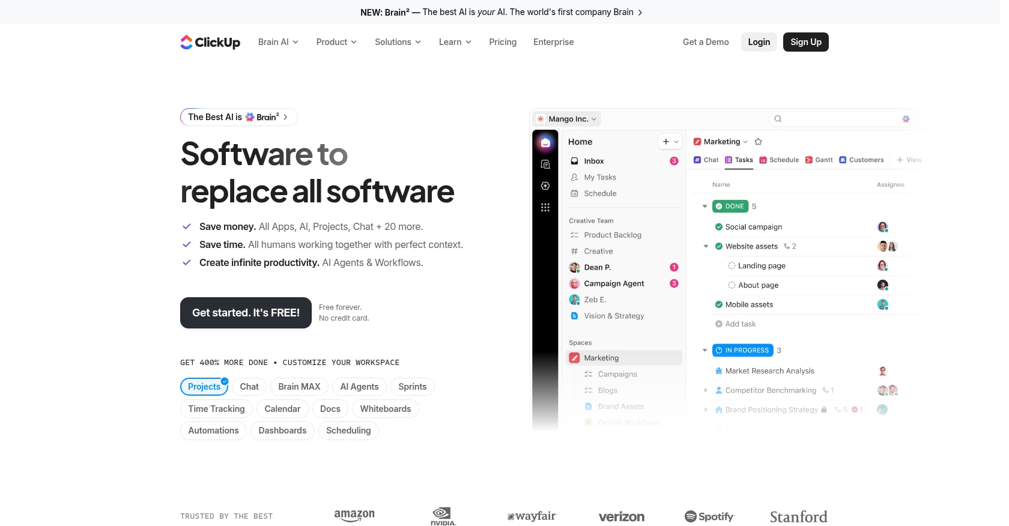Open the Product dropdown menu
The width and height of the screenshot is (1009, 526).
pos(336,42)
